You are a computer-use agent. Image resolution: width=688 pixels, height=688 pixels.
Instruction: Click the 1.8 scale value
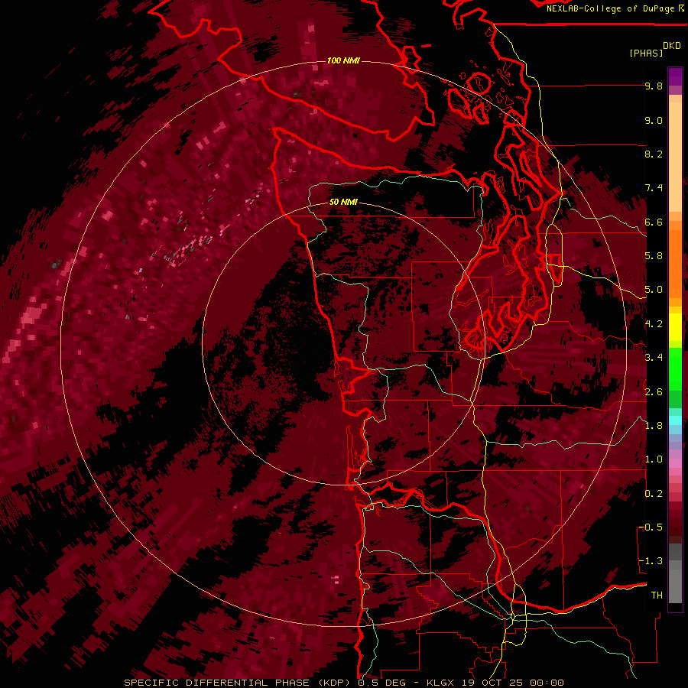pyautogui.click(x=654, y=426)
